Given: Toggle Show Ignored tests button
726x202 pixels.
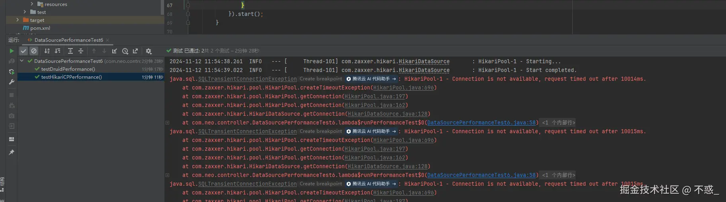Looking at the screenshot, I should tap(34, 51).
